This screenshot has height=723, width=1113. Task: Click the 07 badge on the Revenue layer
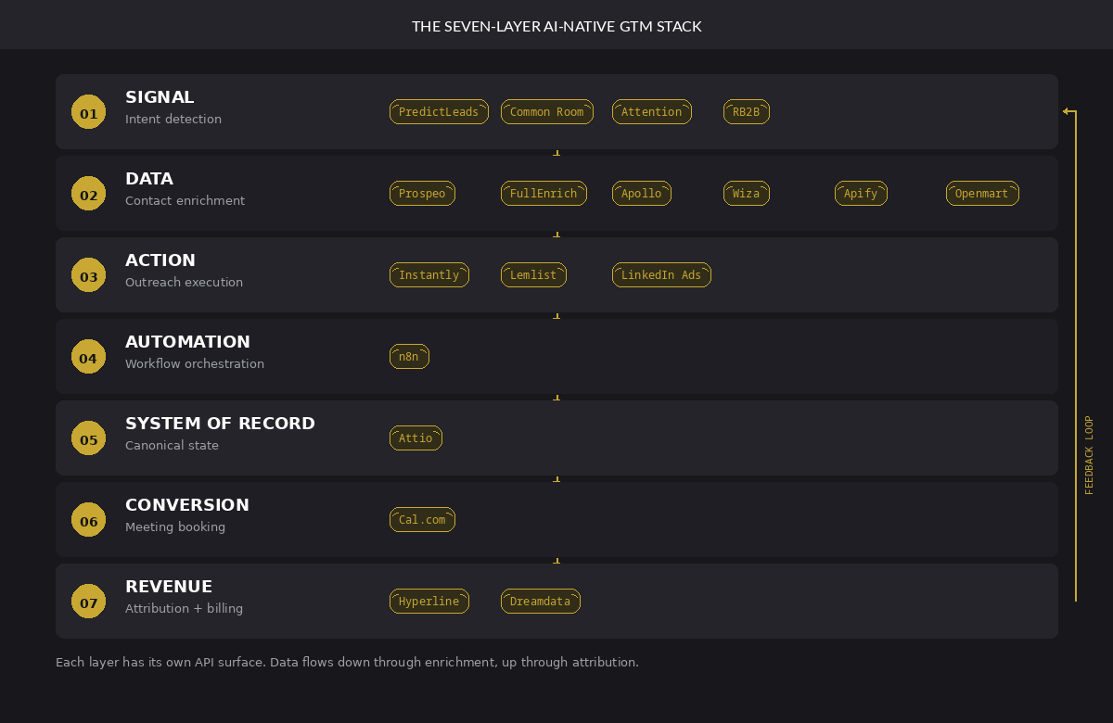tap(88, 602)
